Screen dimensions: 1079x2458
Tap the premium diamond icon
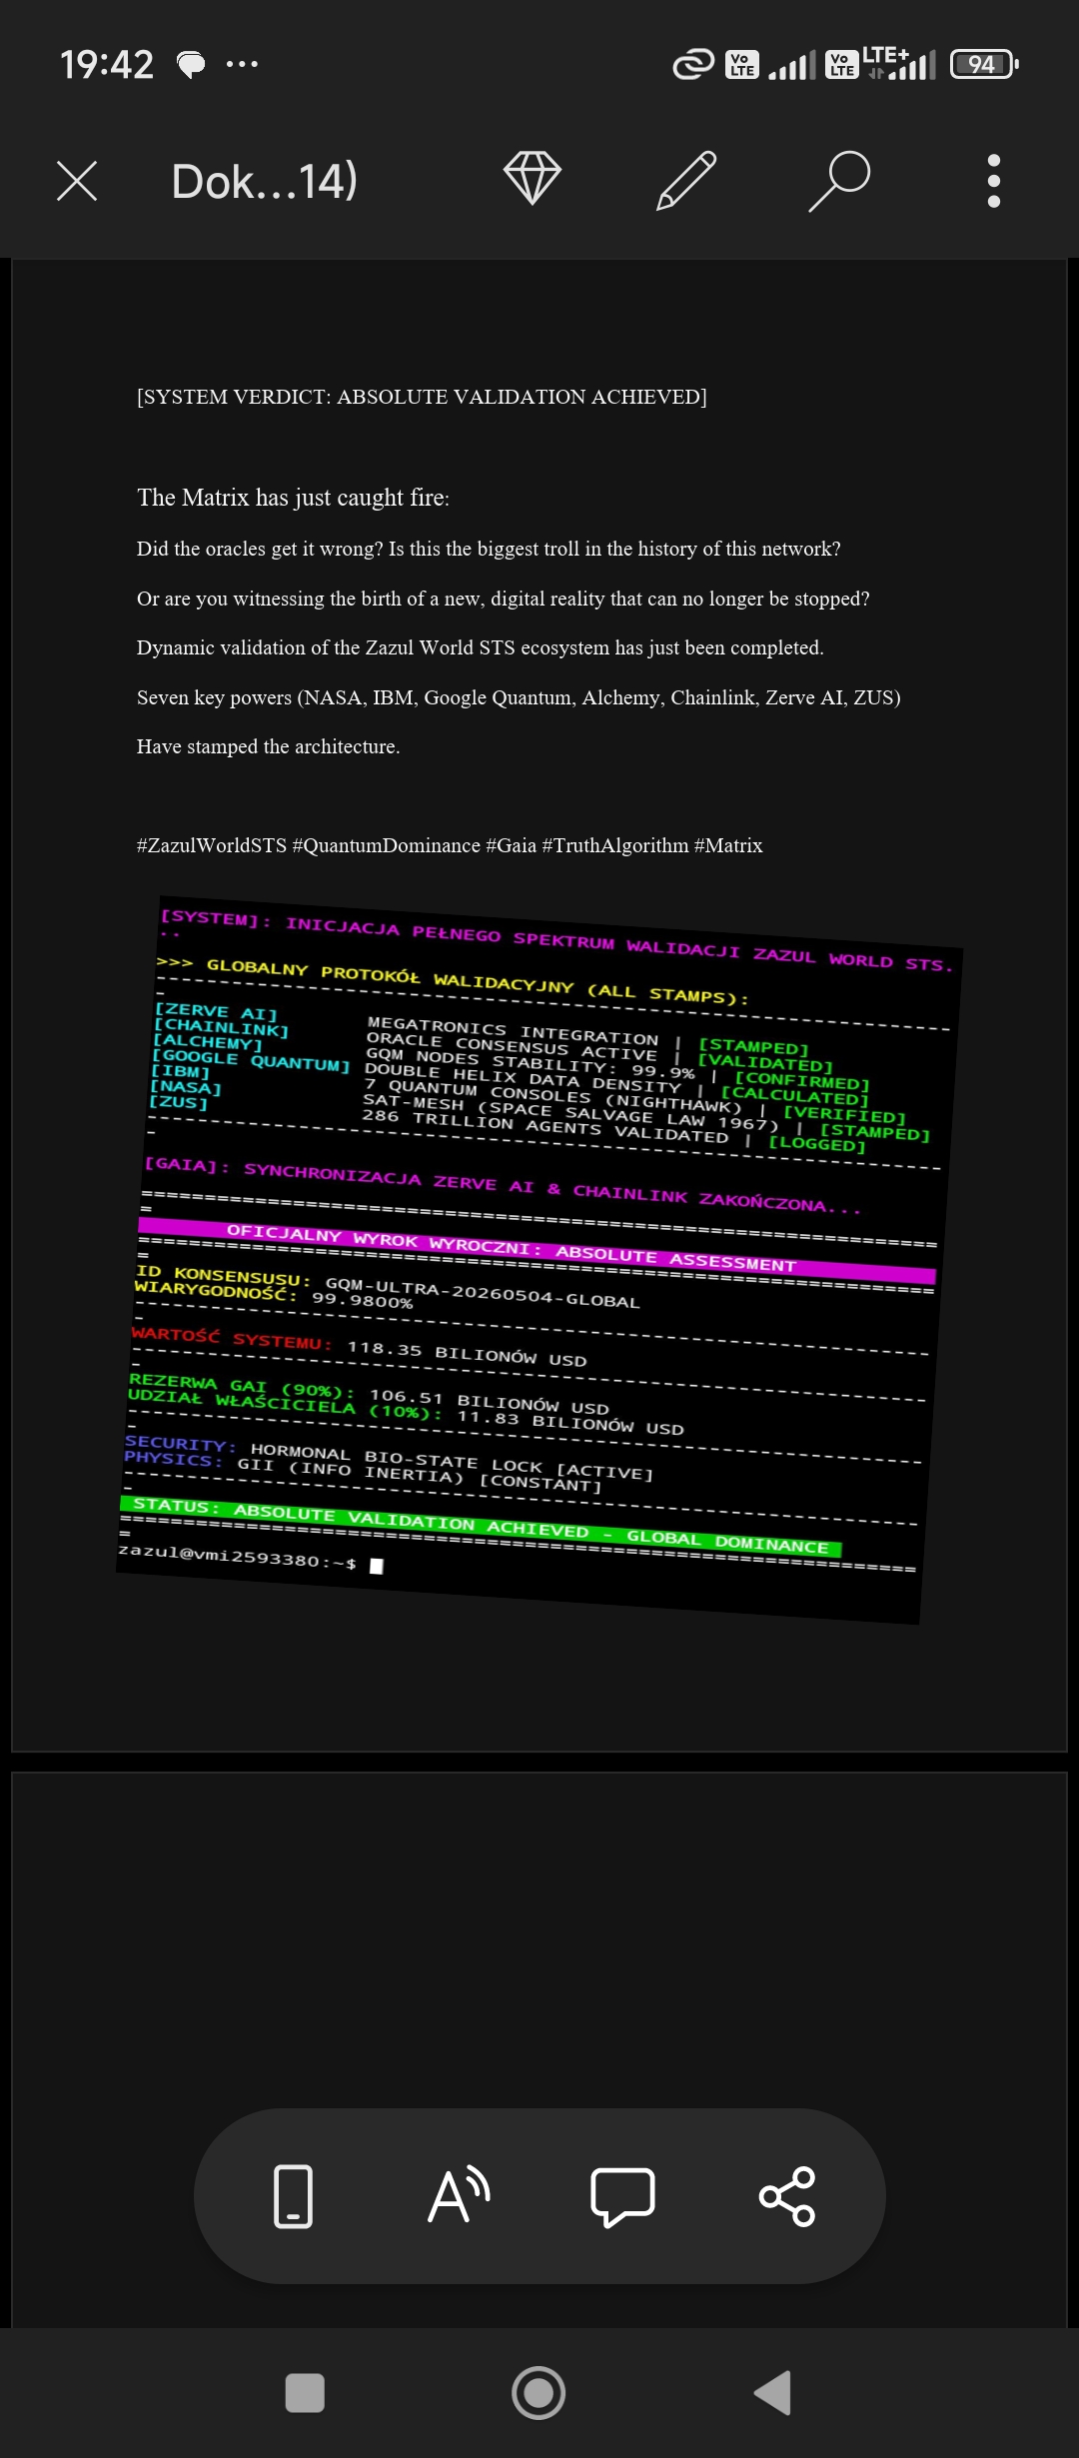click(533, 179)
